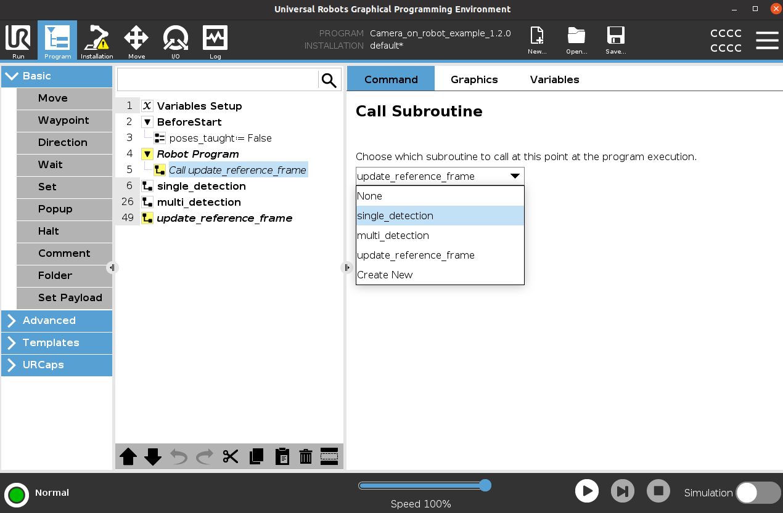Choose update_reference_frame in the dropdown list
The image size is (783, 513).
[x=440, y=255]
